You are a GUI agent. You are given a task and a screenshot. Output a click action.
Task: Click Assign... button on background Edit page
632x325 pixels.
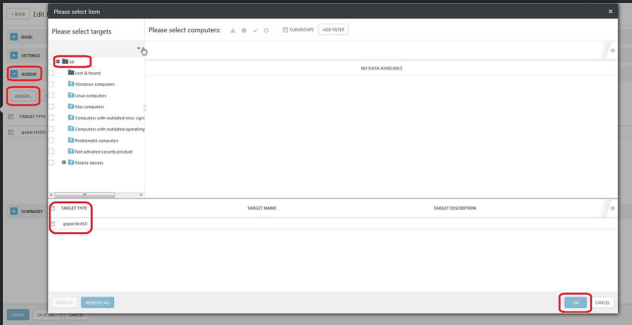pos(23,96)
